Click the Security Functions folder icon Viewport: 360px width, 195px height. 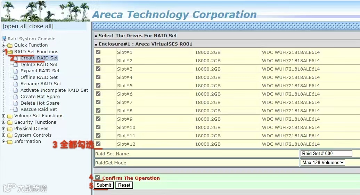tap(10, 122)
